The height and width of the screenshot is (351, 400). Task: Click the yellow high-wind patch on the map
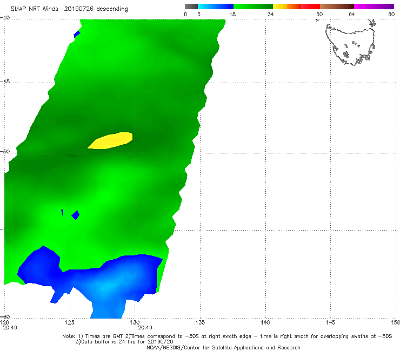[111, 140]
